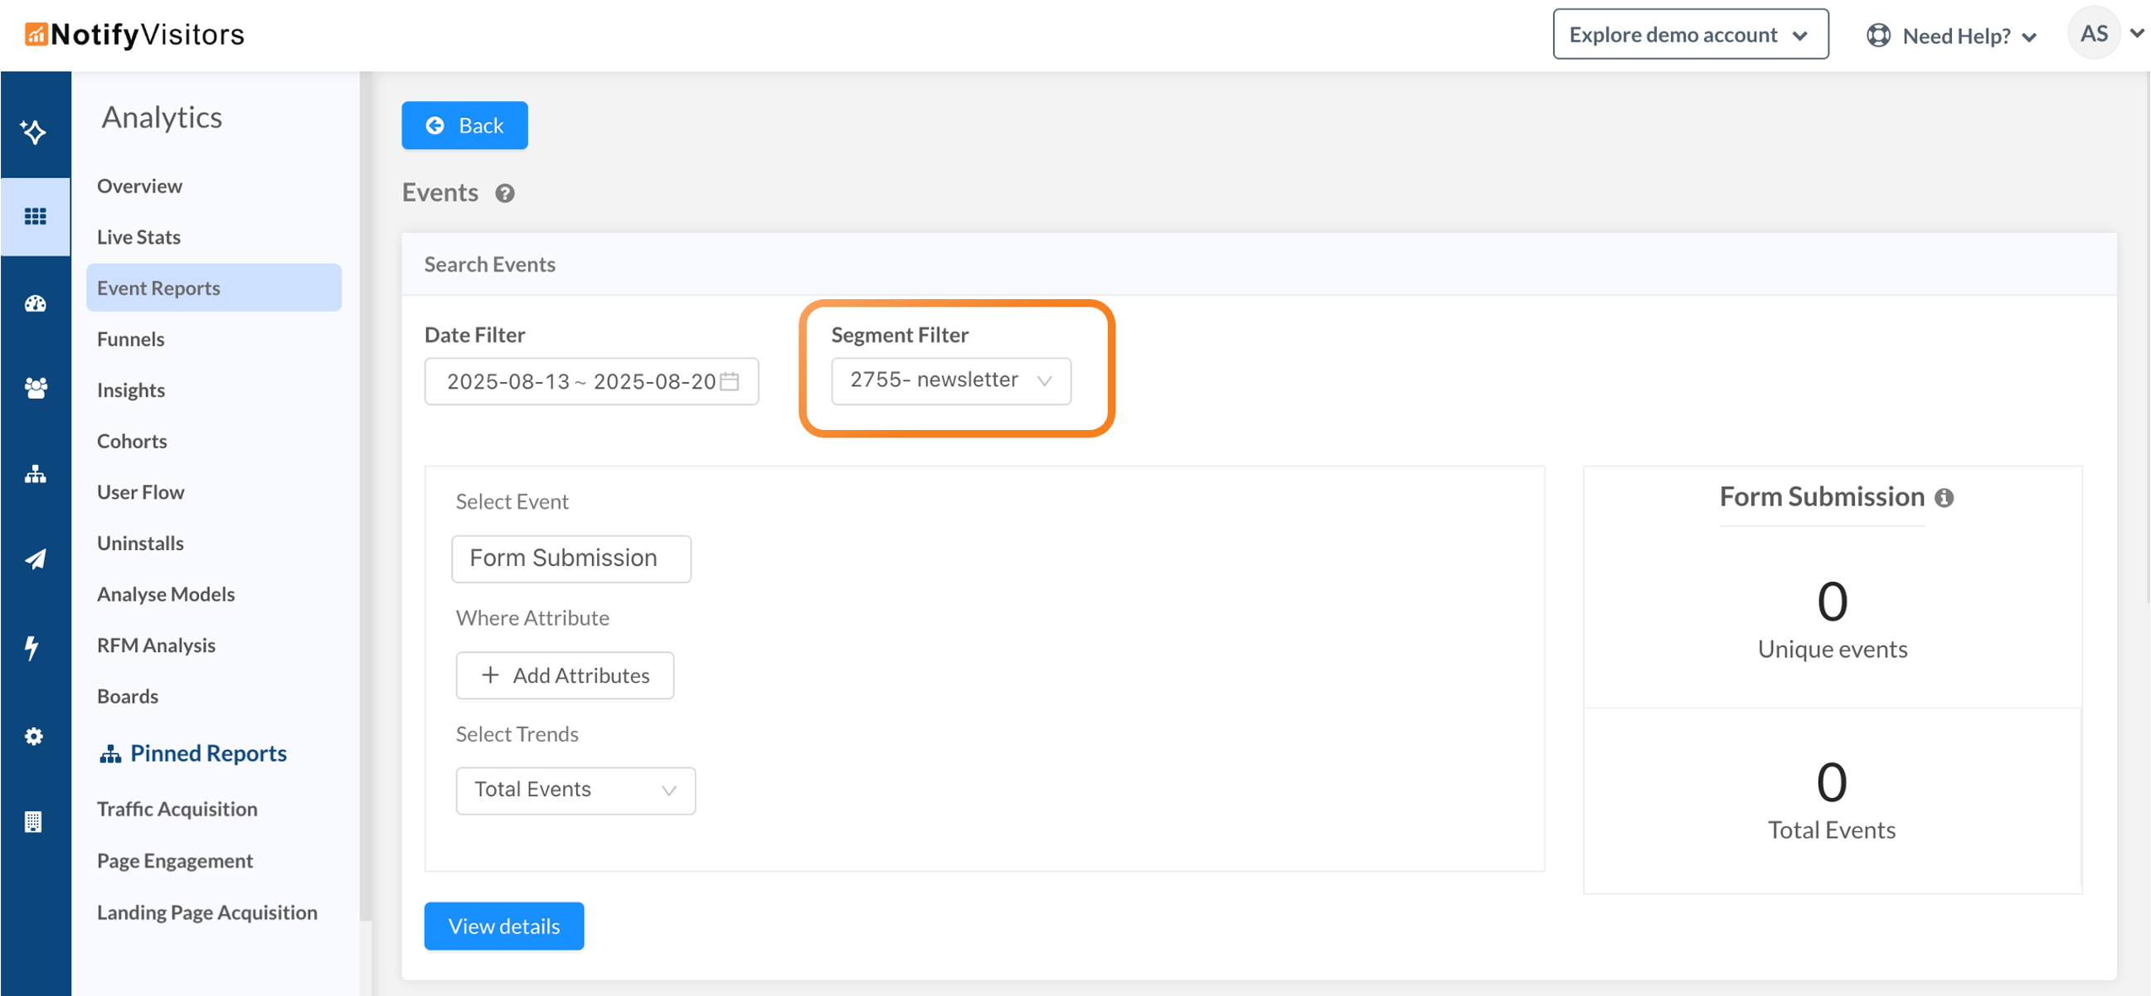Click the lightning bolt sidebar icon
The image size is (2151, 996).
tap(32, 647)
